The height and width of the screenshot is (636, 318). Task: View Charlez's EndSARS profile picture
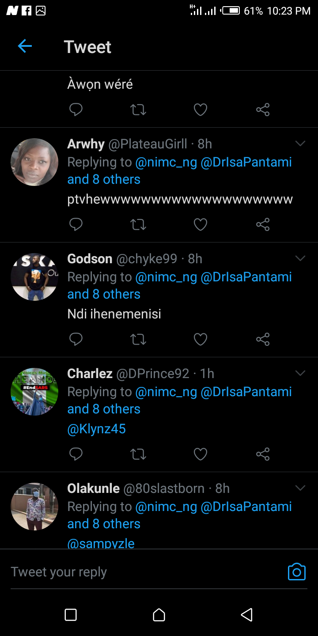(34, 392)
